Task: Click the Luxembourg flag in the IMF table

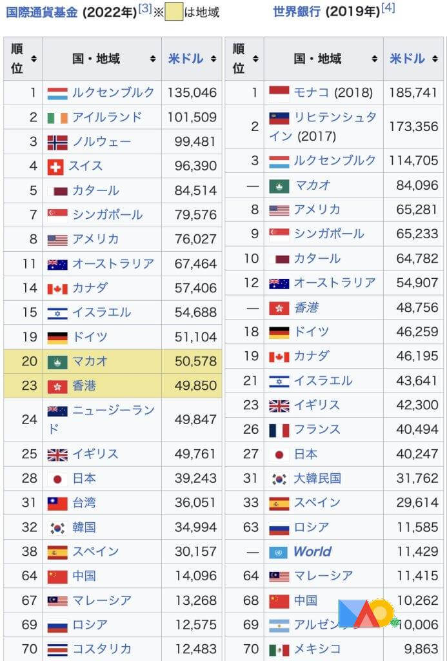Action: (x=57, y=93)
